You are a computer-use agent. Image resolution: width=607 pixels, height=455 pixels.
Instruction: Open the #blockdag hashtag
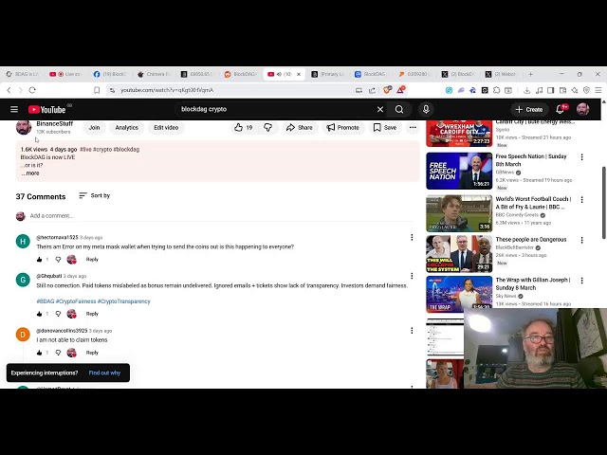tap(126, 150)
